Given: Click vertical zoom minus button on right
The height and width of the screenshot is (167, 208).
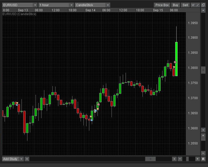Looking at the screenshot, I should (x=203, y=153).
